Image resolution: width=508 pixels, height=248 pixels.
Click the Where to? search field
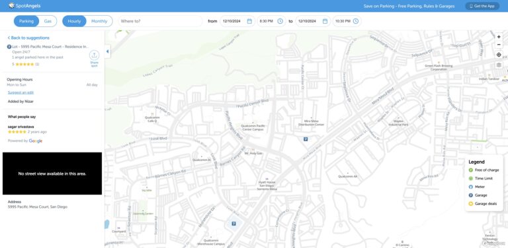pos(160,21)
